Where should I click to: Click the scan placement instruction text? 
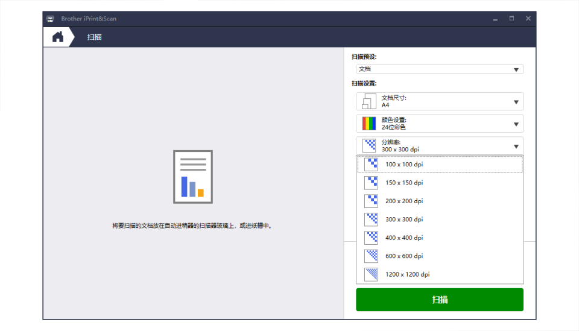click(193, 226)
